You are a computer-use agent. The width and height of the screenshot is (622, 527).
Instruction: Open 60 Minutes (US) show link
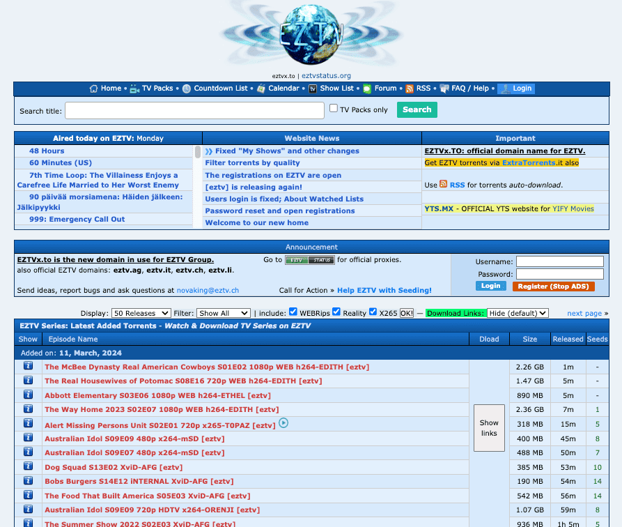[61, 163]
